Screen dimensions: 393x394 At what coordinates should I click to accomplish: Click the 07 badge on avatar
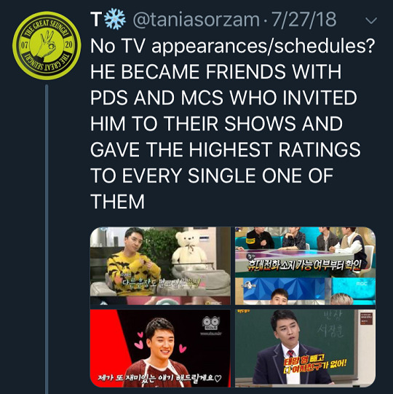click(24, 45)
